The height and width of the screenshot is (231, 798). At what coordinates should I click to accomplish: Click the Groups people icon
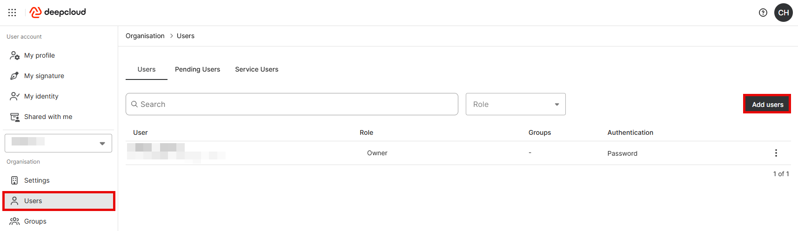point(14,221)
